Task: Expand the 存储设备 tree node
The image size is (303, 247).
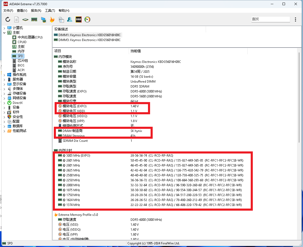Action: click(x=4, y=94)
